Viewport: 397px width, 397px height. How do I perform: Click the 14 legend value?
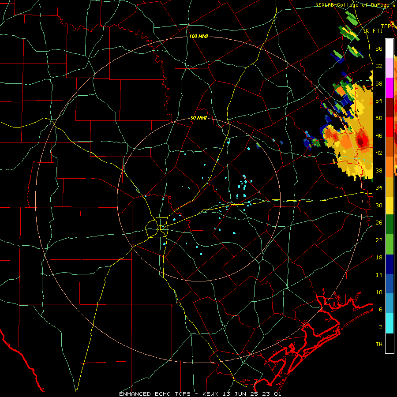[379, 275]
